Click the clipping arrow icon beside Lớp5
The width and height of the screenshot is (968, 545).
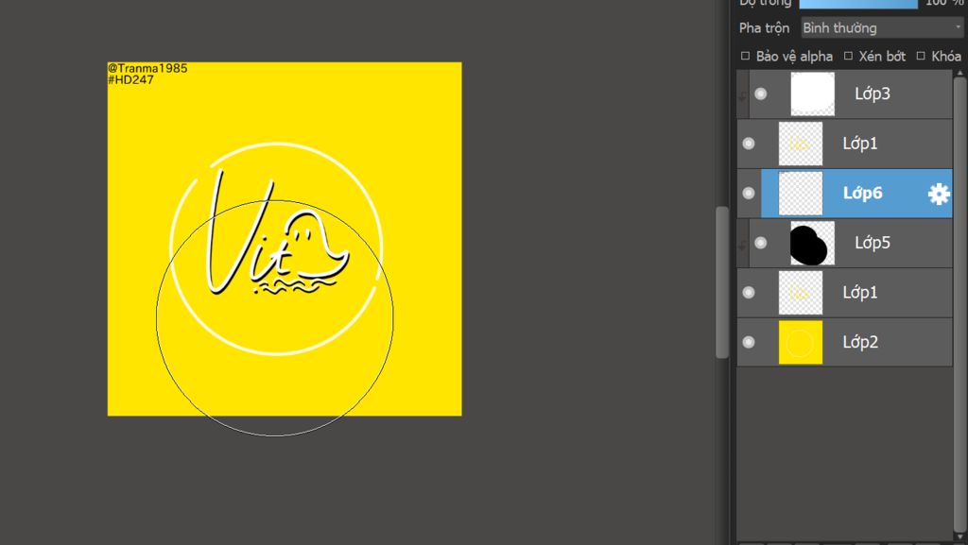[x=742, y=244]
